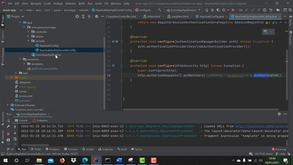Click the Profiler run icon in toolbar
Screen dimensions: 293x165
coord(224,10)
